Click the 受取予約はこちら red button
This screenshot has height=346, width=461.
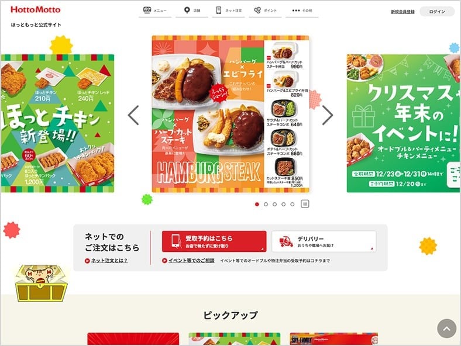[x=214, y=241]
